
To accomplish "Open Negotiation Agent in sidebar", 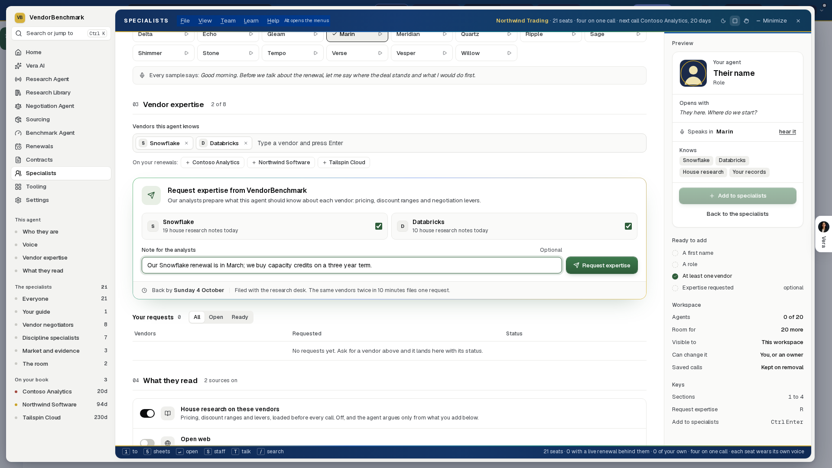I will pyautogui.click(x=61, y=106).
